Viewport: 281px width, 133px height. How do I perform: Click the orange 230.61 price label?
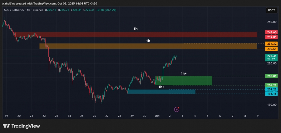tap(271, 49)
